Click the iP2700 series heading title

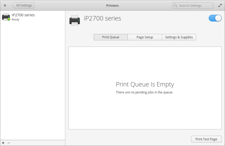[x=102, y=18]
